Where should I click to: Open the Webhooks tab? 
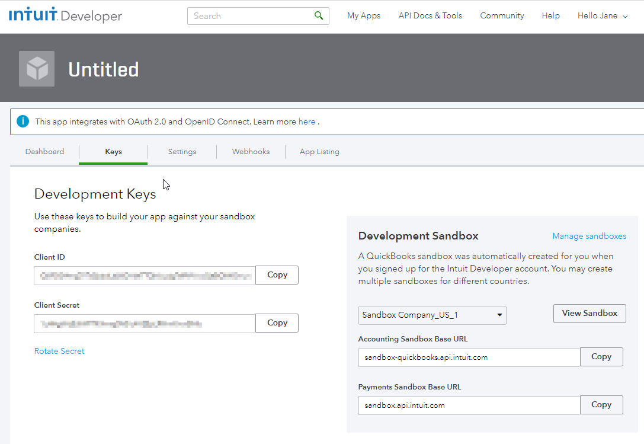[251, 152]
